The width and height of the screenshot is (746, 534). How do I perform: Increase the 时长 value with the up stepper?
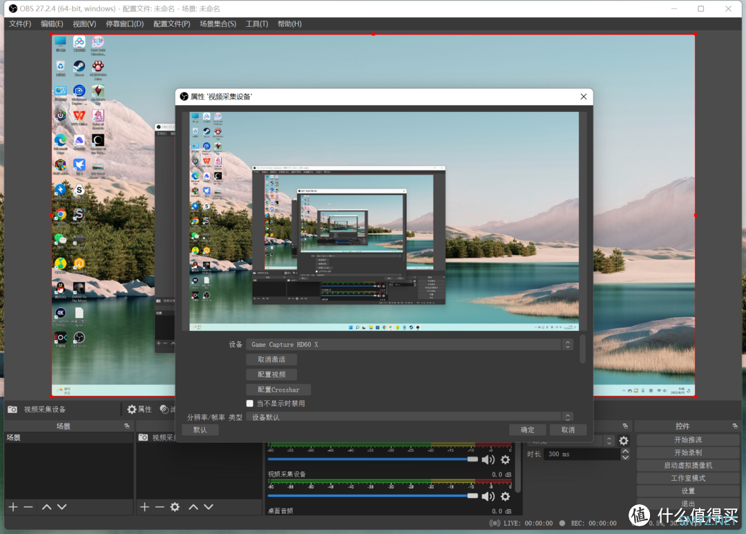tap(625, 451)
